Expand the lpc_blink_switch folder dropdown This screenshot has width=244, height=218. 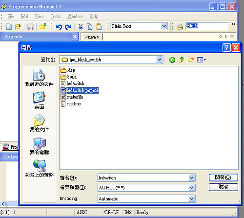coord(160,59)
